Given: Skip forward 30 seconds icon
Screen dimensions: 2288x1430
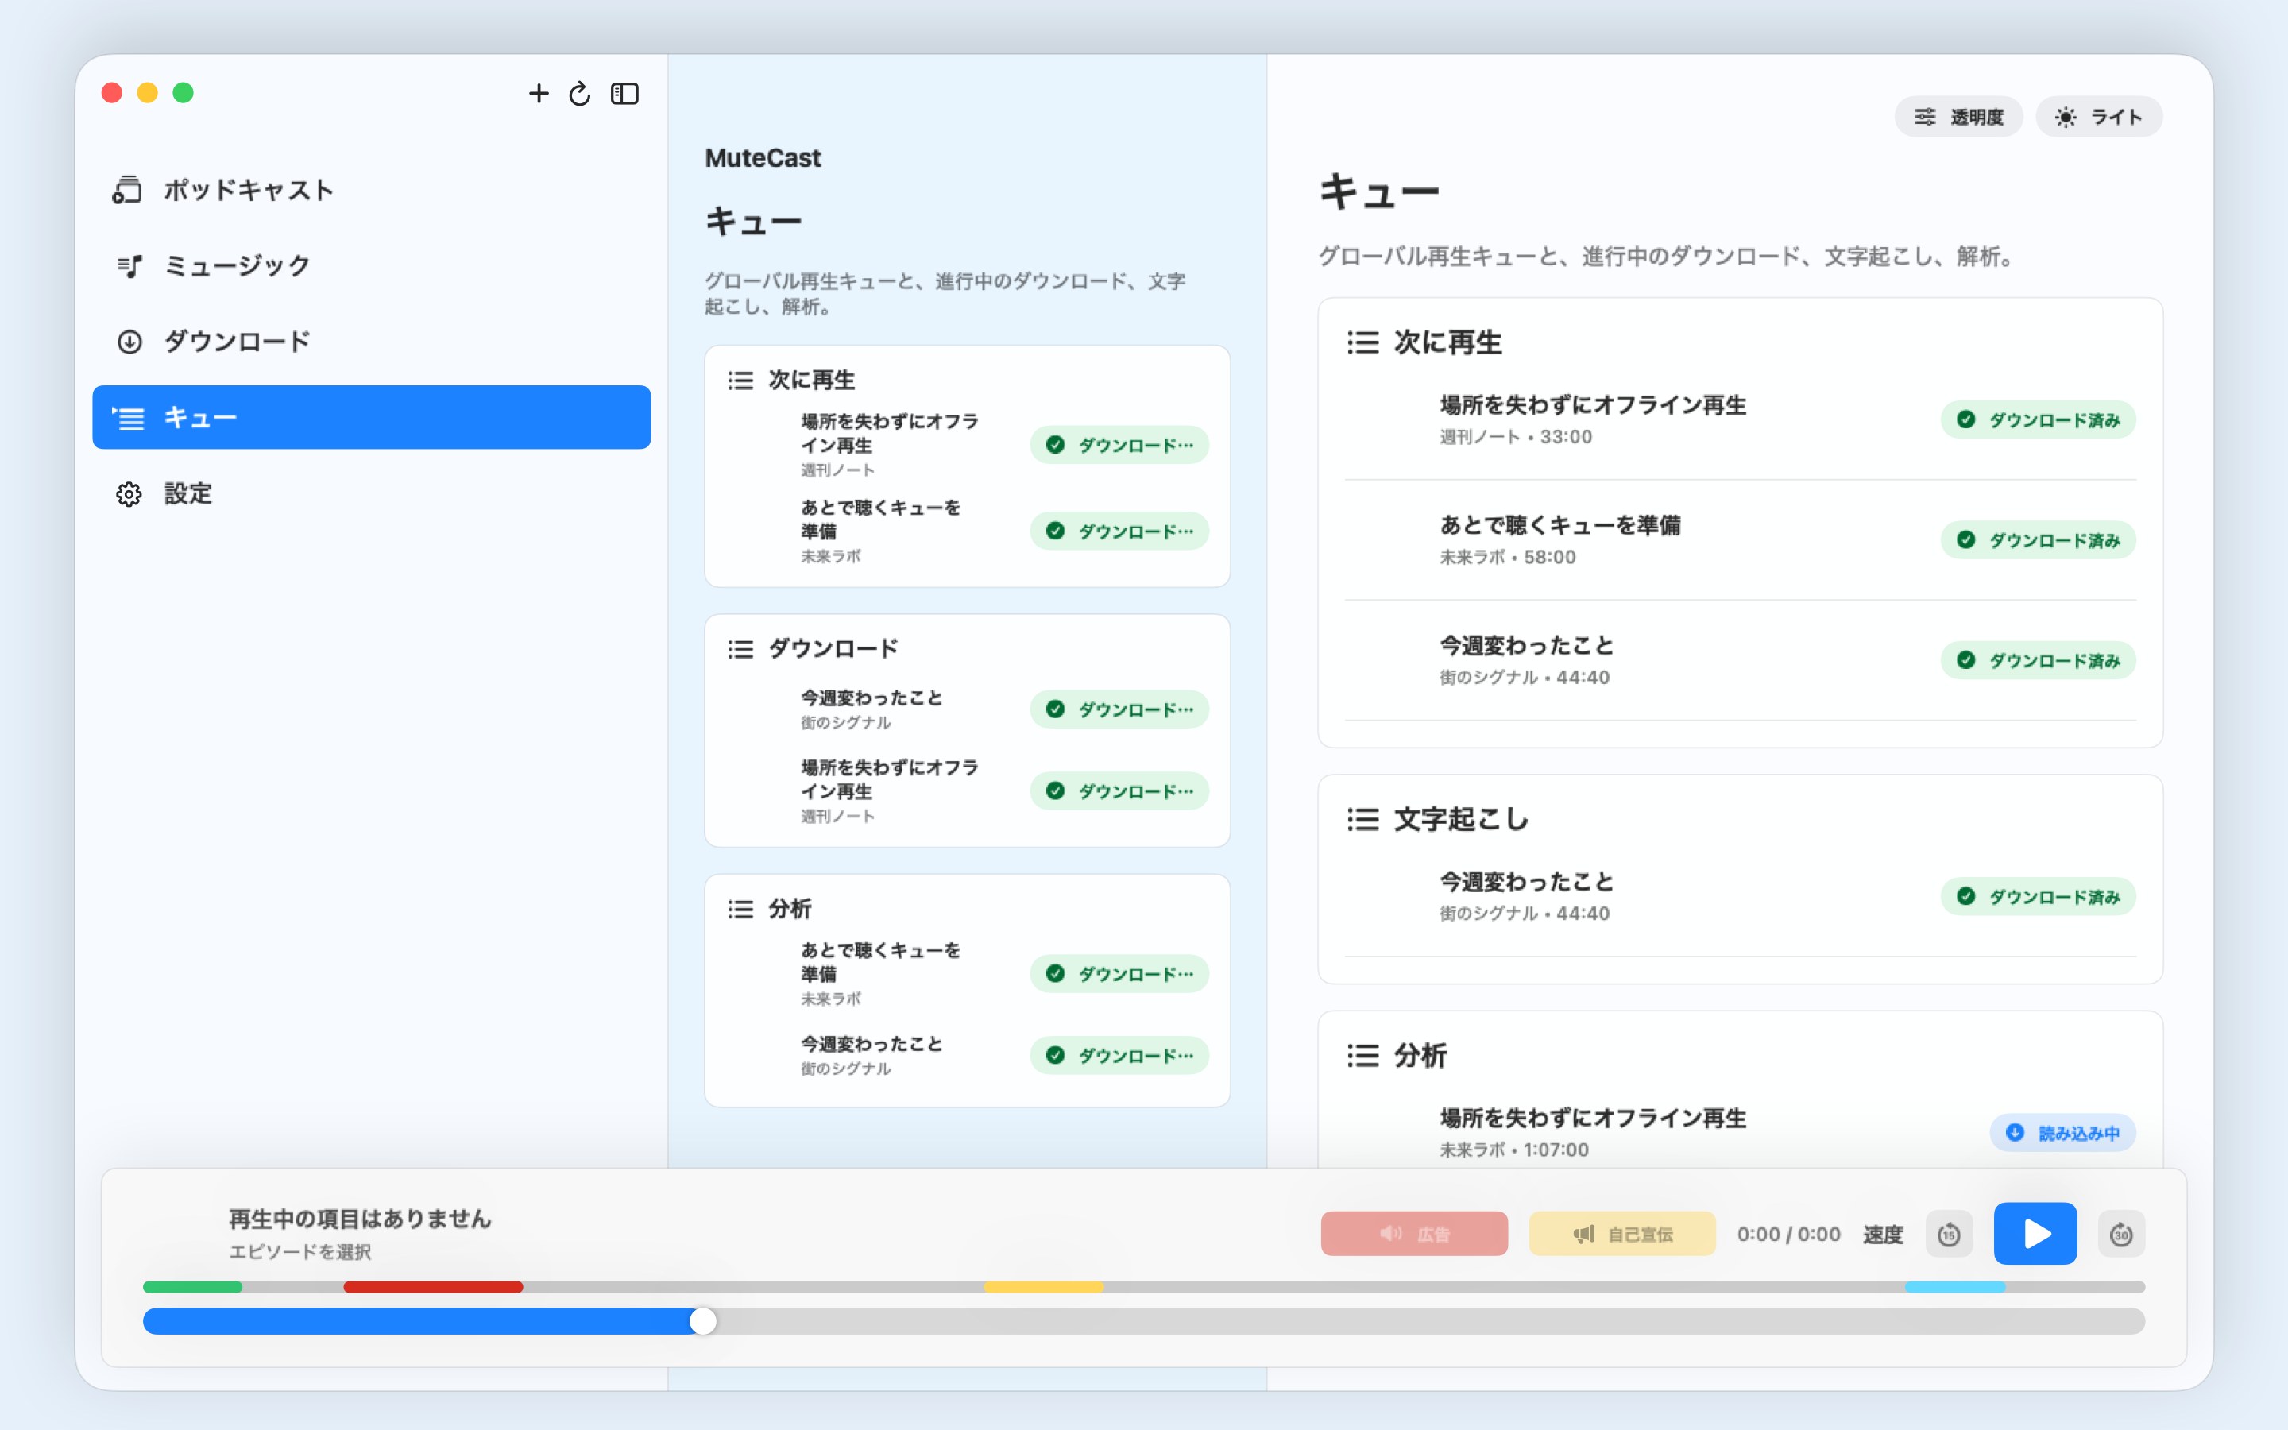Looking at the screenshot, I should tap(2120, 1233).
